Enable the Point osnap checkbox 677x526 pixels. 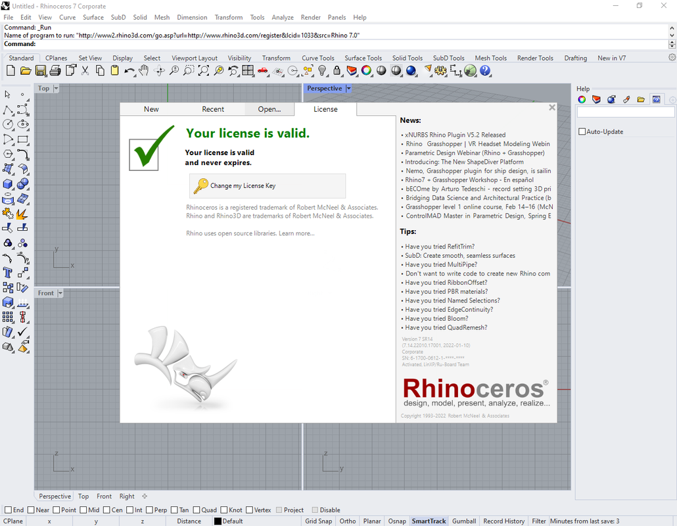point(56,510)
